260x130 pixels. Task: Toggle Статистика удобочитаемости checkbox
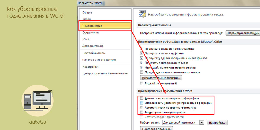[141, 117]
